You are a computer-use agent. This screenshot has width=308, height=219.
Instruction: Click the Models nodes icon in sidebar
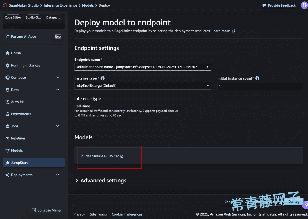[7, 151]
